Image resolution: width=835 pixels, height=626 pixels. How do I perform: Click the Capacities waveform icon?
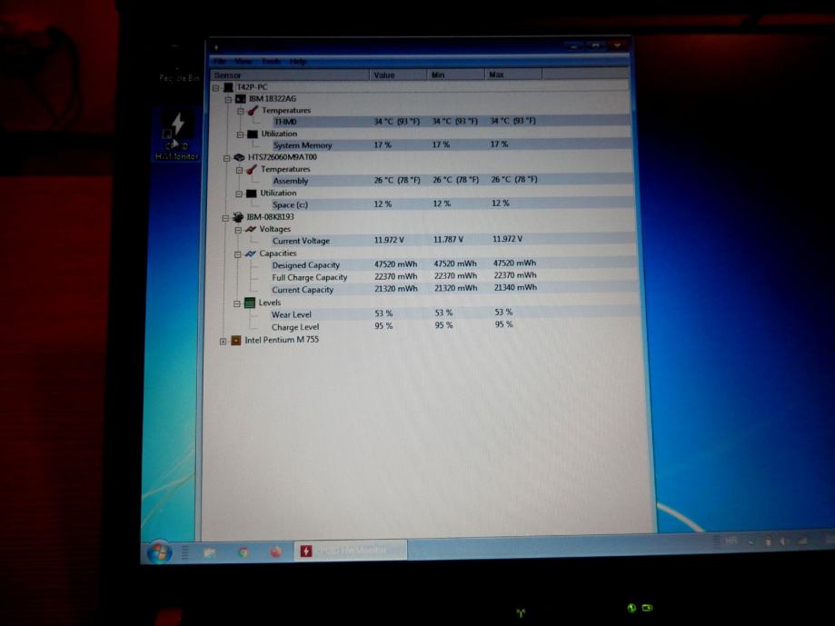250,253
